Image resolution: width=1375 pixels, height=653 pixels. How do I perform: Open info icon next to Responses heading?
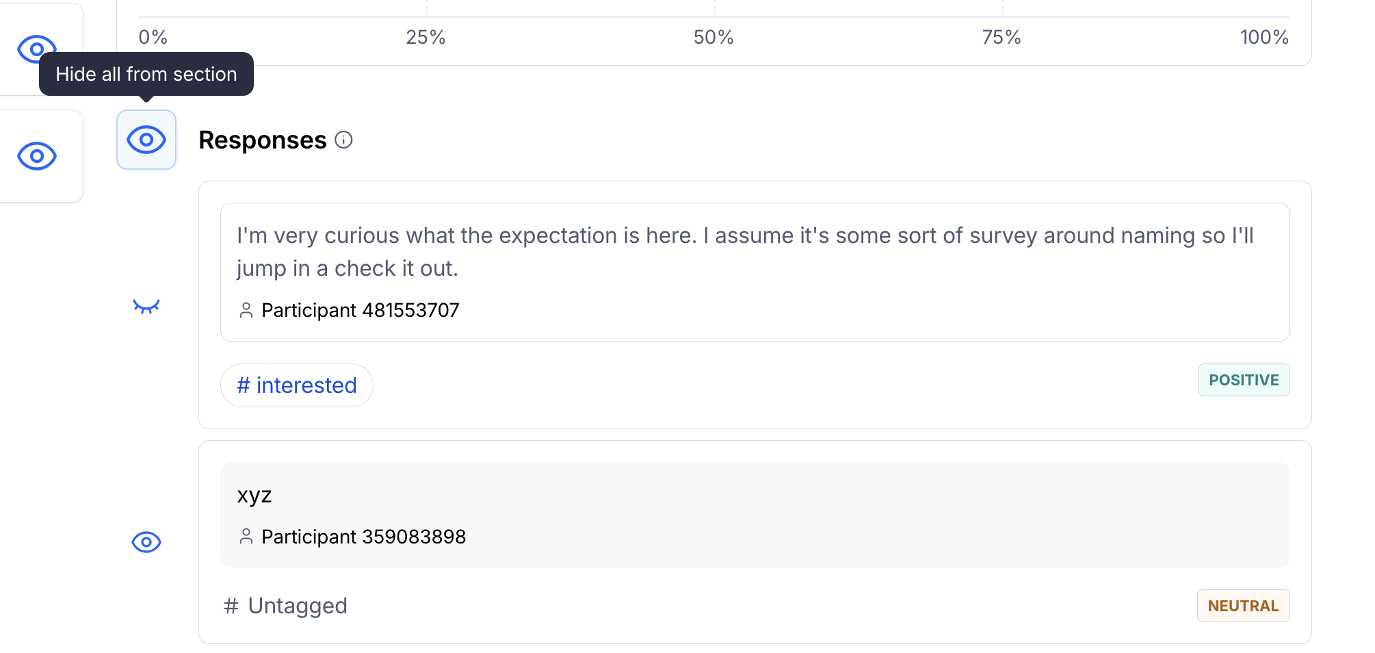343,140
